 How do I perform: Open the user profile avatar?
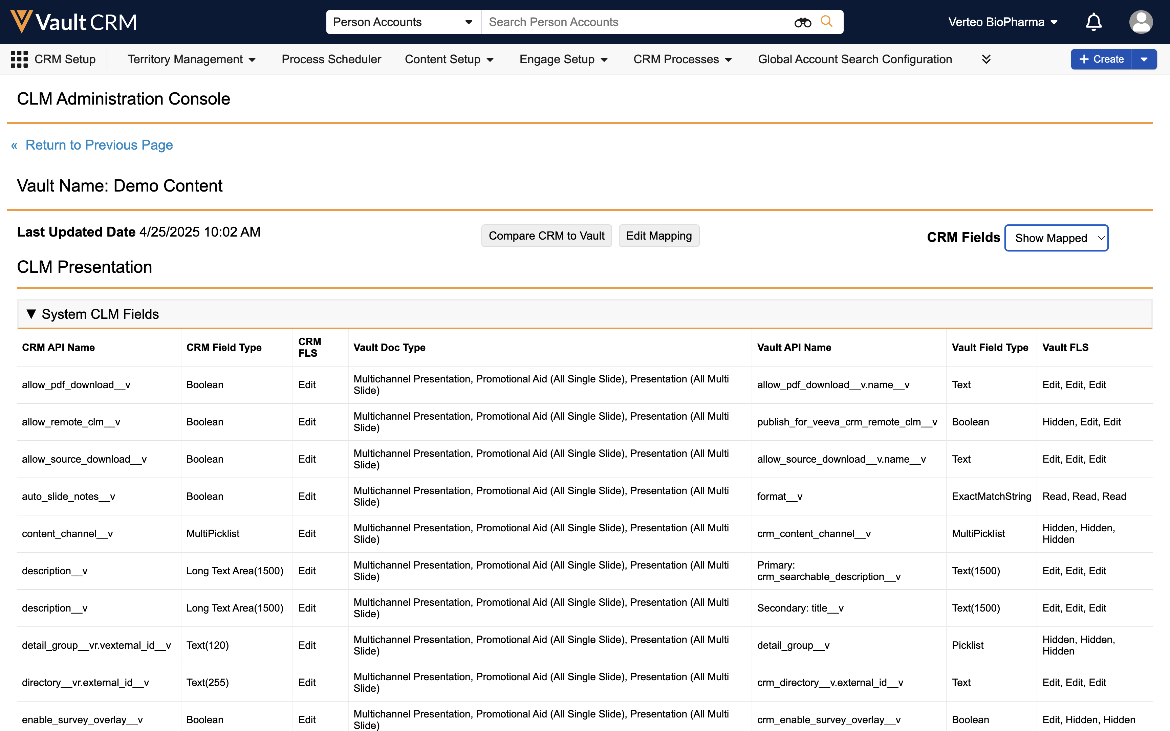coord(1141,22)
